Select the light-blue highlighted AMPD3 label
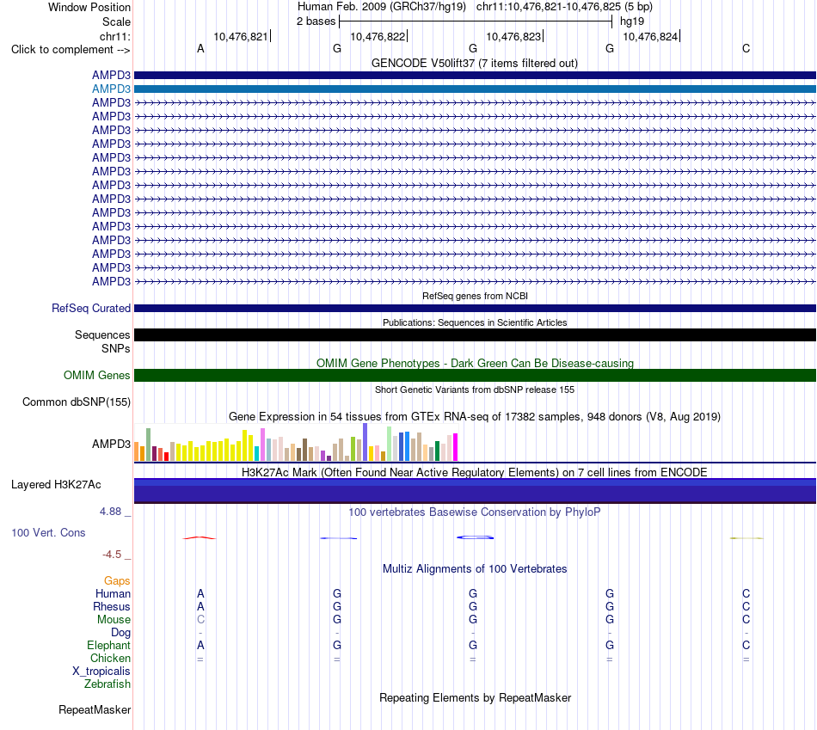The image size is (817, 730). click(x=111, y=89)
